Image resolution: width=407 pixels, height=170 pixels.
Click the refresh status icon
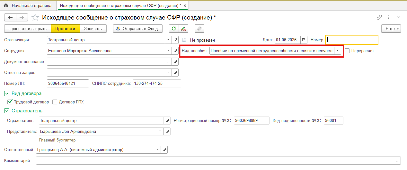click(174, 28)
